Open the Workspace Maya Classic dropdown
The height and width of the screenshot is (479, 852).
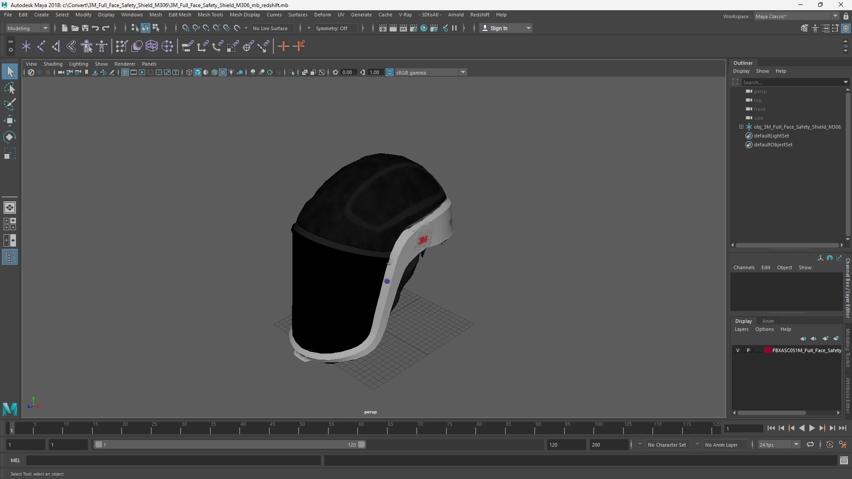point(797,16)
